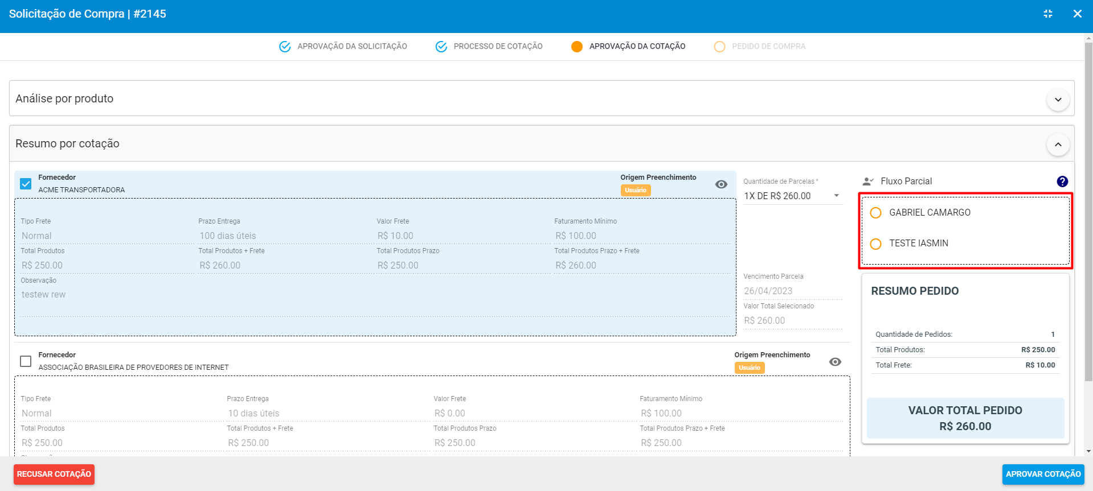Click 'ASSOCIAÇÃO BRASILEIRA DE PROVEDORES DE INTERNET' name

[133, 368]
